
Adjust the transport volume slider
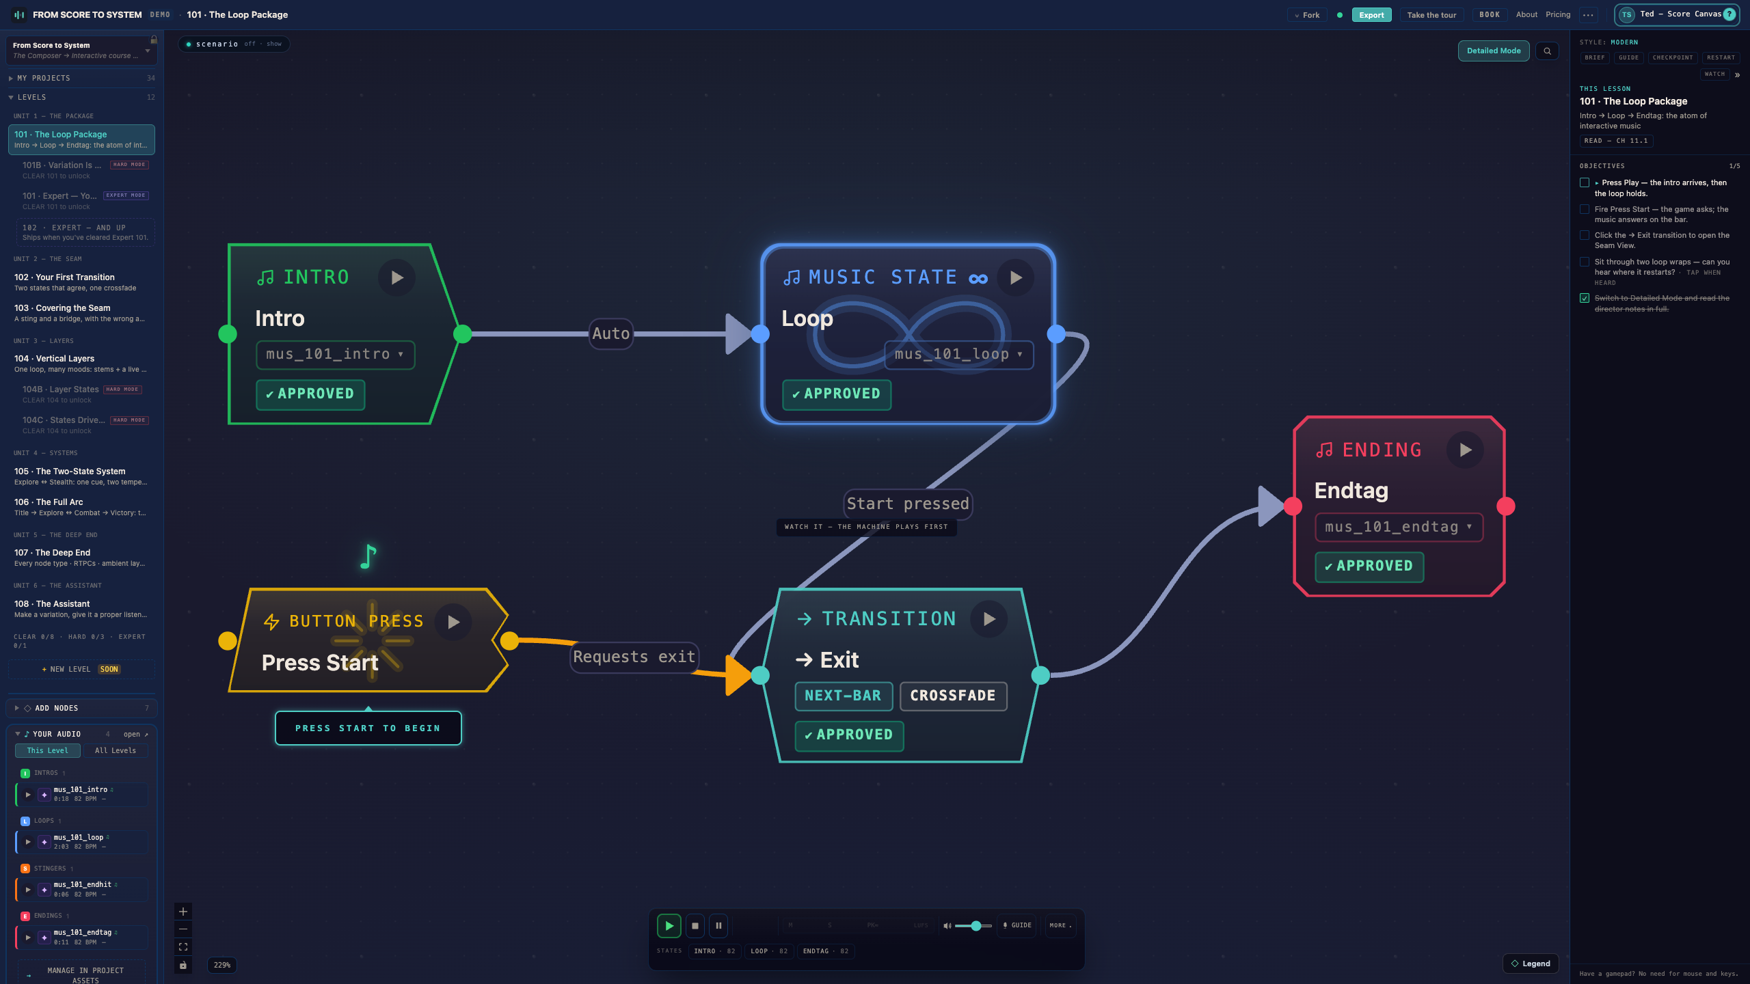point(973,926)
